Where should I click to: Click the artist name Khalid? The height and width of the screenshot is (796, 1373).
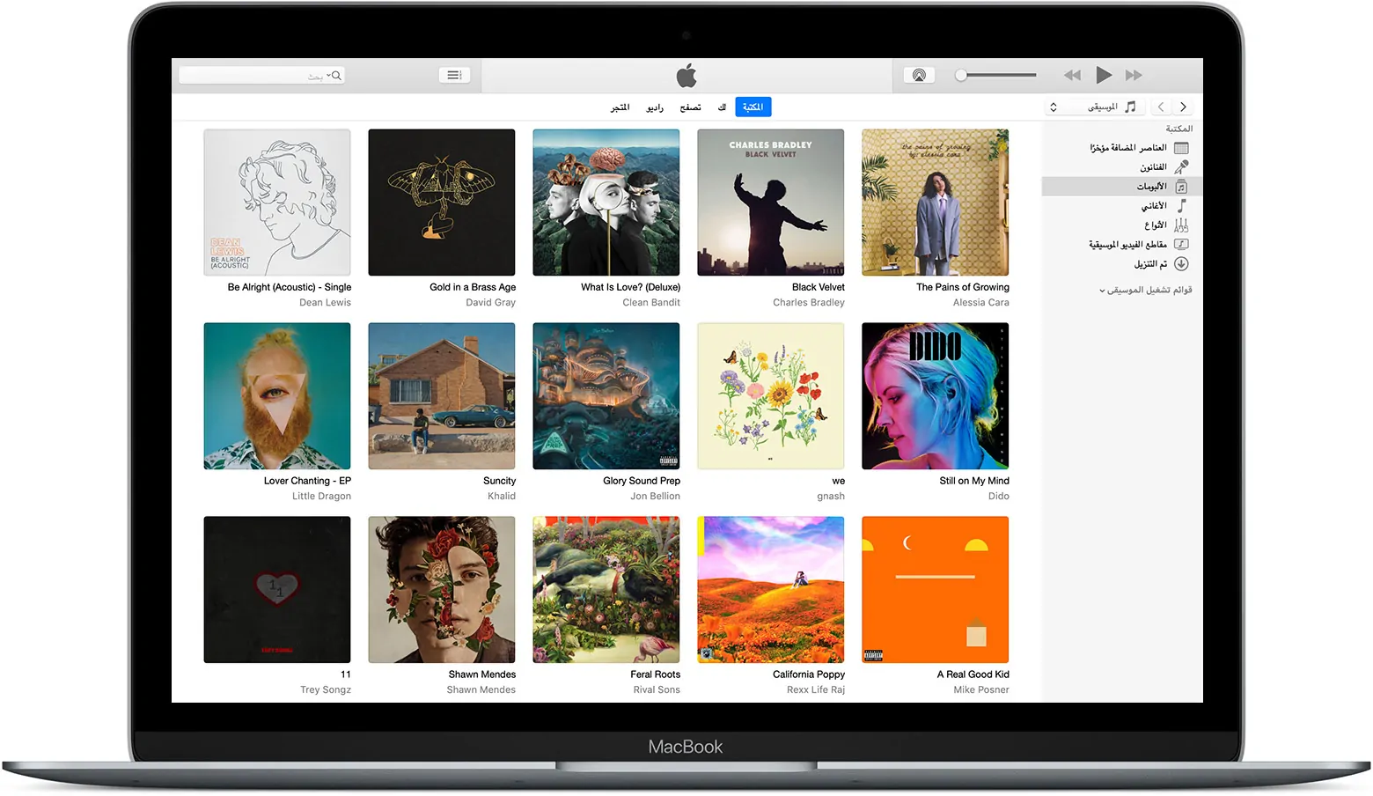click(502, 497)
